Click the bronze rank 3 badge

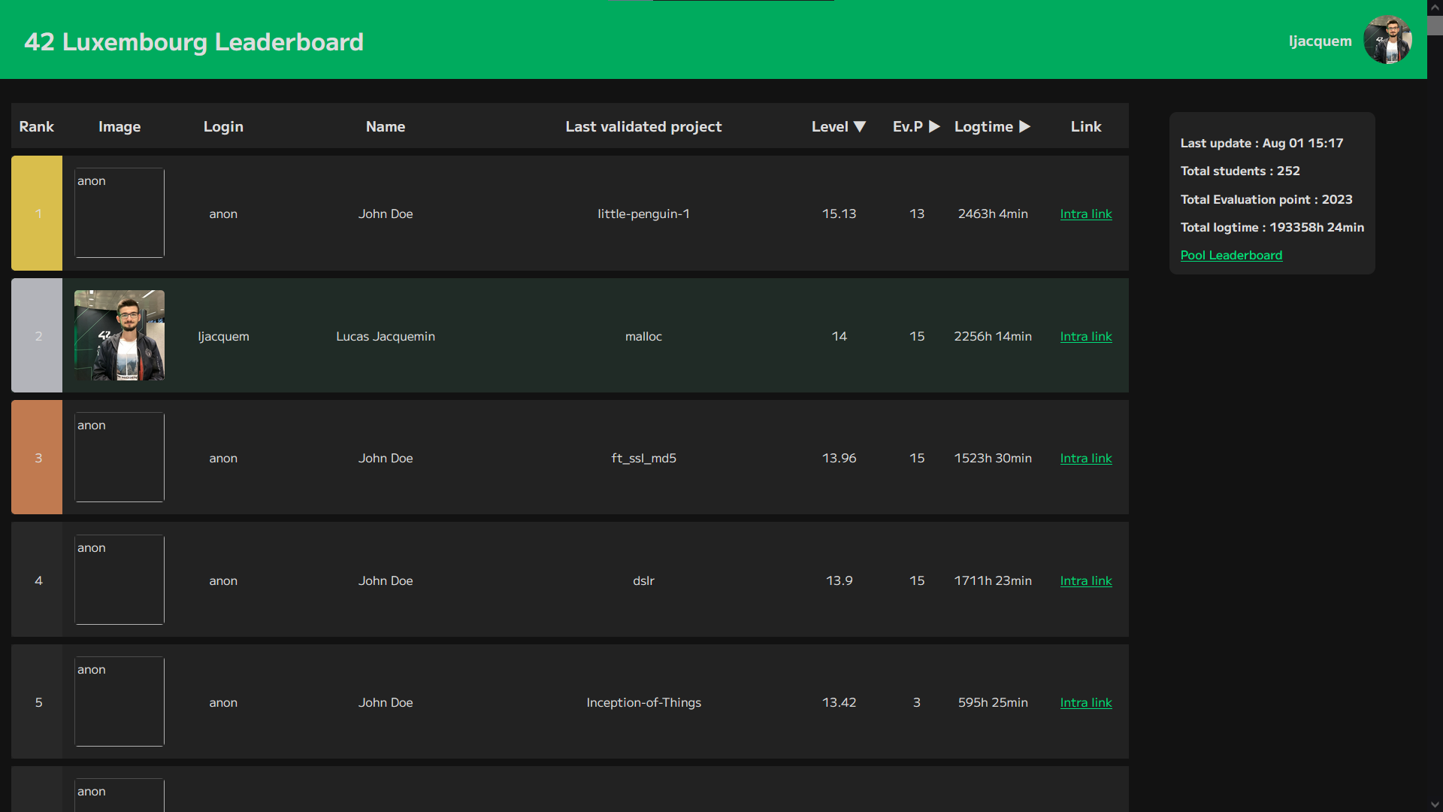37,457
